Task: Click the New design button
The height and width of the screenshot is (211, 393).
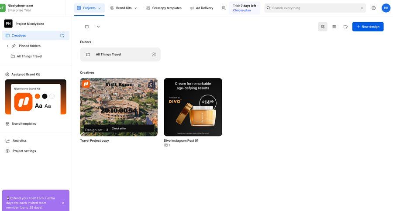Action: click(368, 27)
